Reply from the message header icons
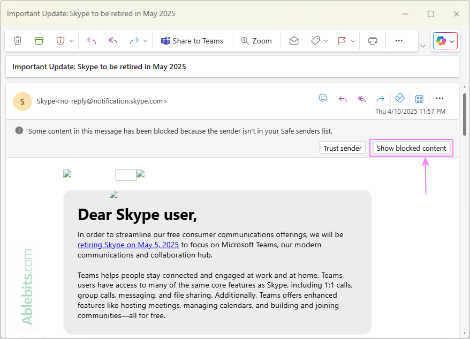Image resolution: width=470 pixels, height=339 pixels. [x=343, y=99]
